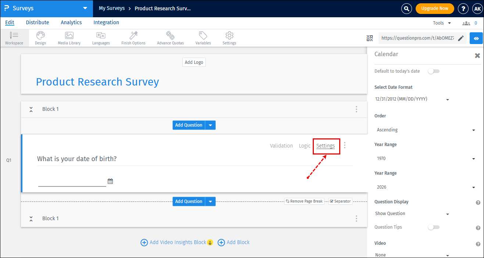
Task: Open the Variables panel
Action: tap(203, 38)
